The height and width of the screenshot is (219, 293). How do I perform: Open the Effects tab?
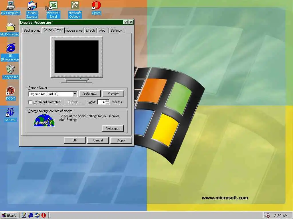point(91,31)
